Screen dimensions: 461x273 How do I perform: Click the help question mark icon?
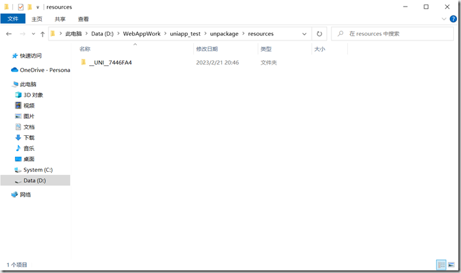[x=453, y=19]
